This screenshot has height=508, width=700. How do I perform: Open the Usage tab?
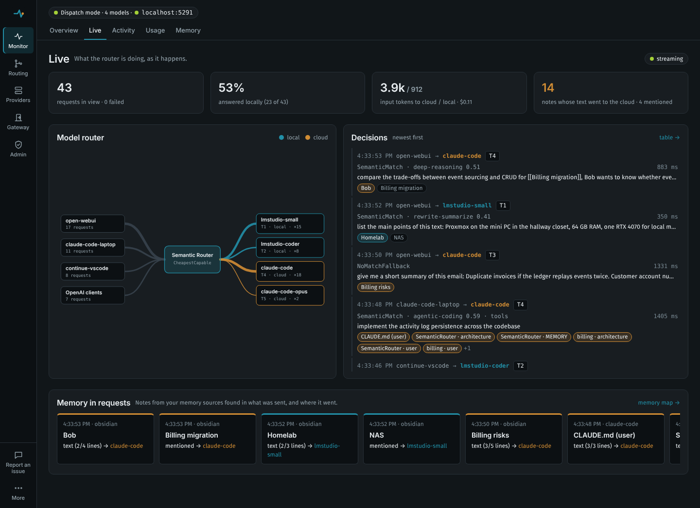pos(155,30)
